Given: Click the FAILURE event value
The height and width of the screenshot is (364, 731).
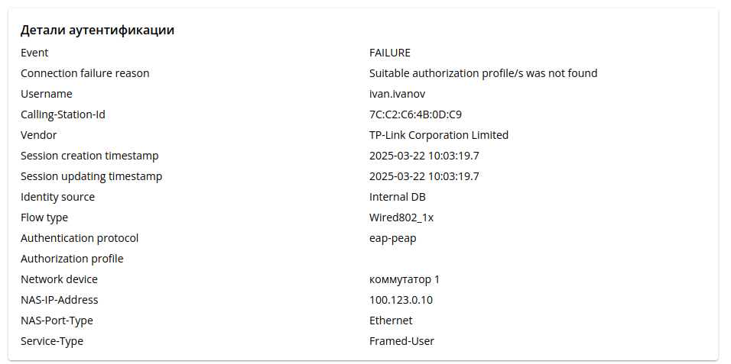Looking at the screenshot, I should 390,53.
